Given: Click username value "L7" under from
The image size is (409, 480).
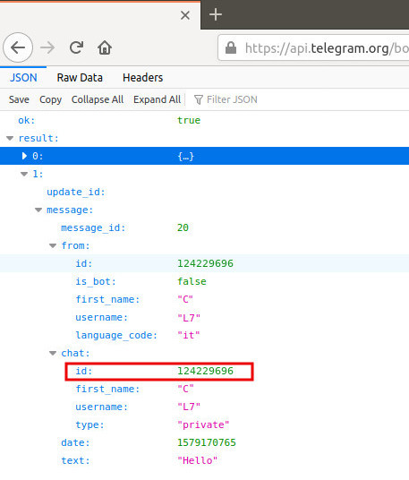Looking at the screenshot, I should [x=189, y=318].
